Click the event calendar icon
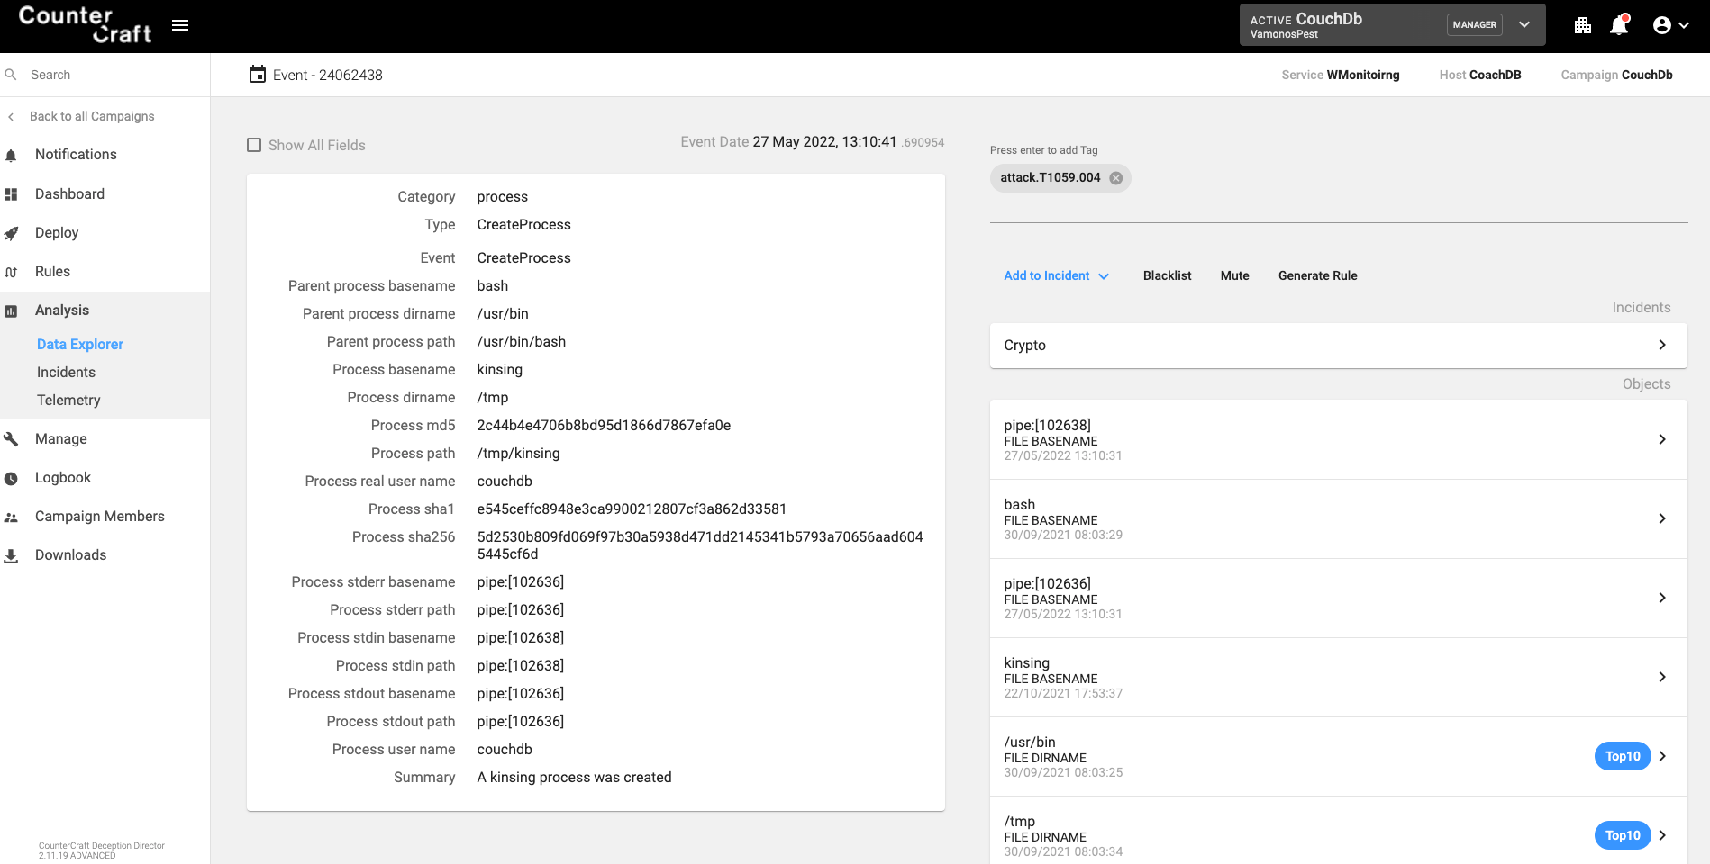Image resolution: width=1710 pixels, height=864 pixels. (258, 74)
